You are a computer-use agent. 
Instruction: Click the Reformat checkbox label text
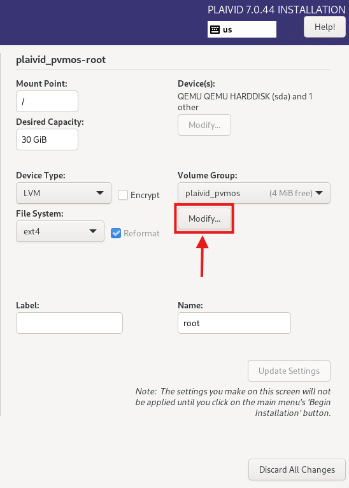(x=141, y=233)
